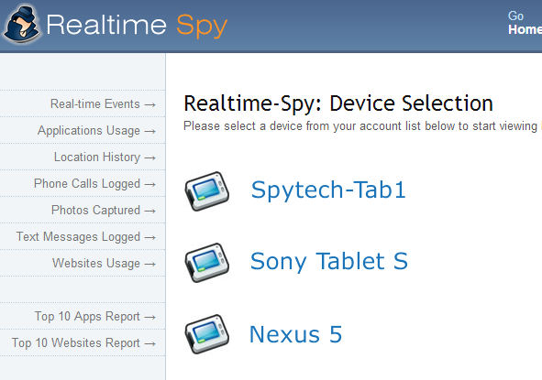Image resolution: width=542 pixels, height=380 pixels.
Task: Click the device icon beside Spytech-Tab1
Action: pyautogui.click(x=206, y=190)
